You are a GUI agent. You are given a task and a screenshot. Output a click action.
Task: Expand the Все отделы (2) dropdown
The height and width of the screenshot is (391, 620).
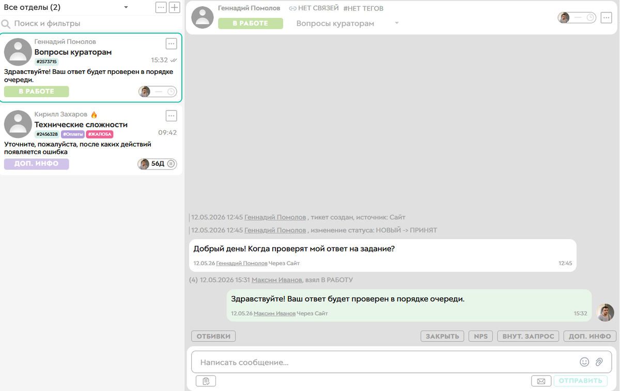126,7
